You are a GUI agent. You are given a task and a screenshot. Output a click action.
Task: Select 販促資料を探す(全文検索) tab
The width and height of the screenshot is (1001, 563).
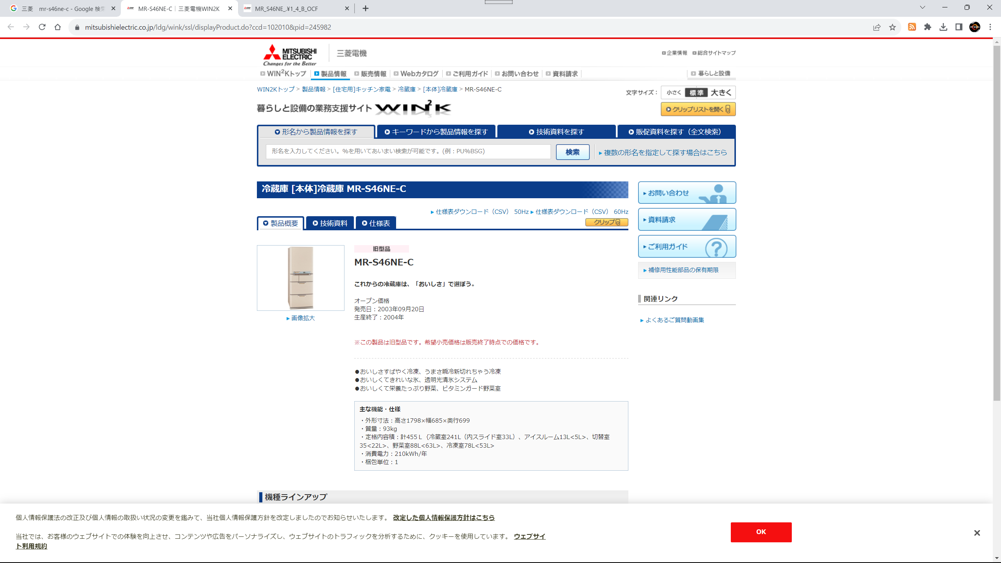pos(676,132)
